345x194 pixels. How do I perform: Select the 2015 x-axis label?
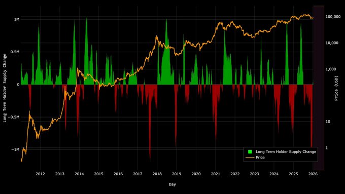tap(98, 174)
